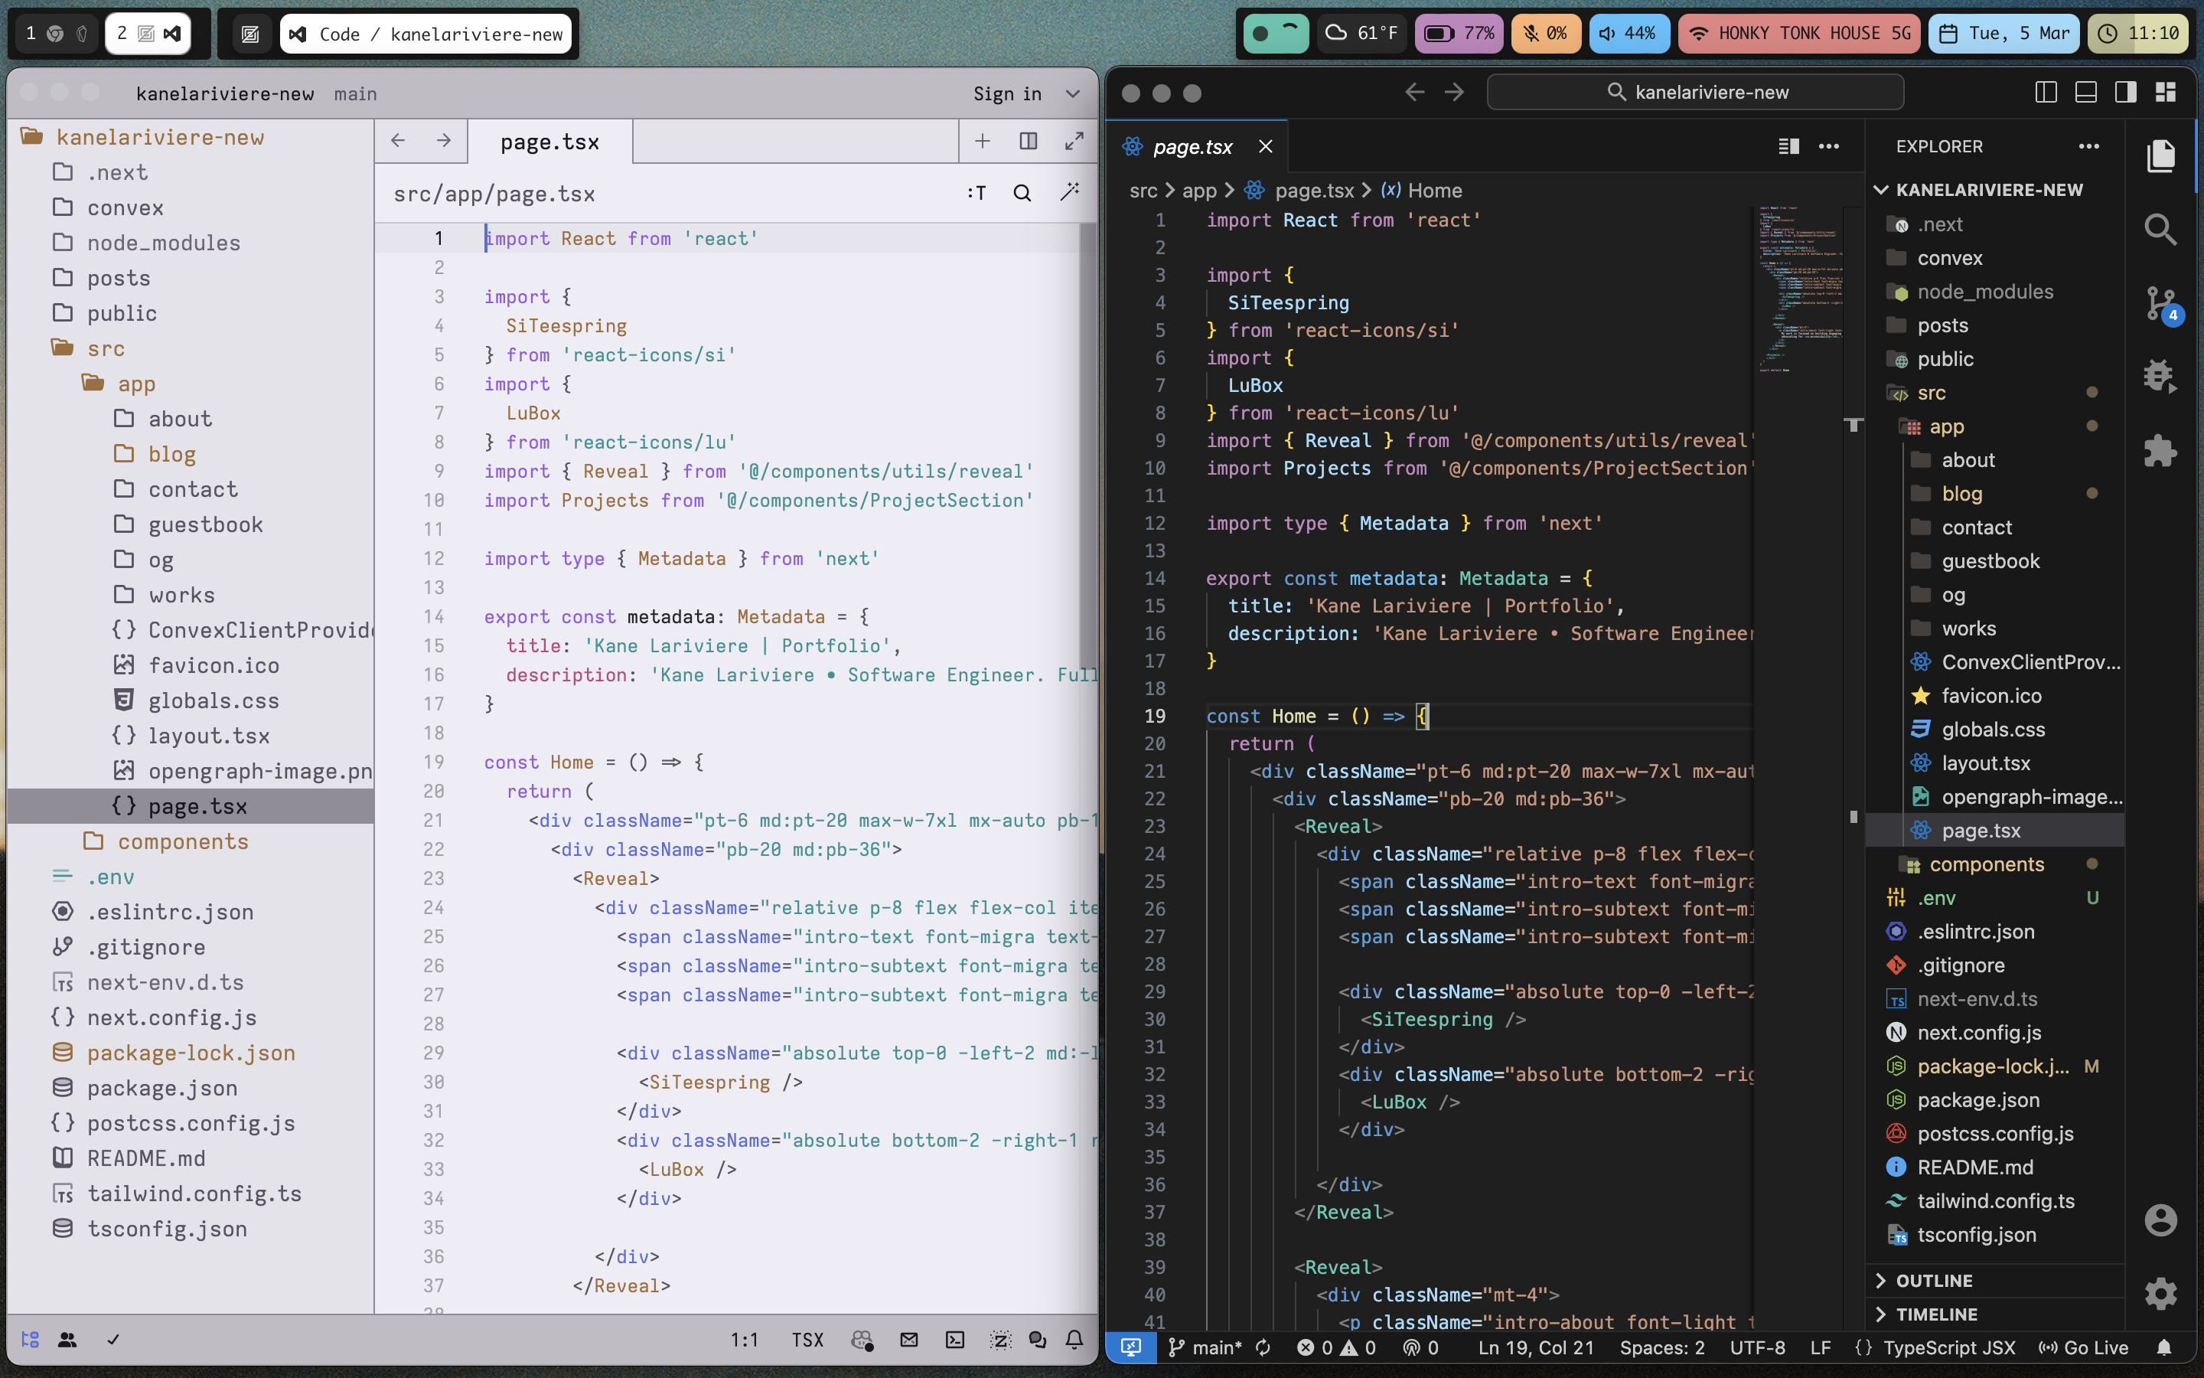Viewport: 2204px width, 1378px height.
Task: Click Sign in in Zed title bar
Action: [1007, 94]
